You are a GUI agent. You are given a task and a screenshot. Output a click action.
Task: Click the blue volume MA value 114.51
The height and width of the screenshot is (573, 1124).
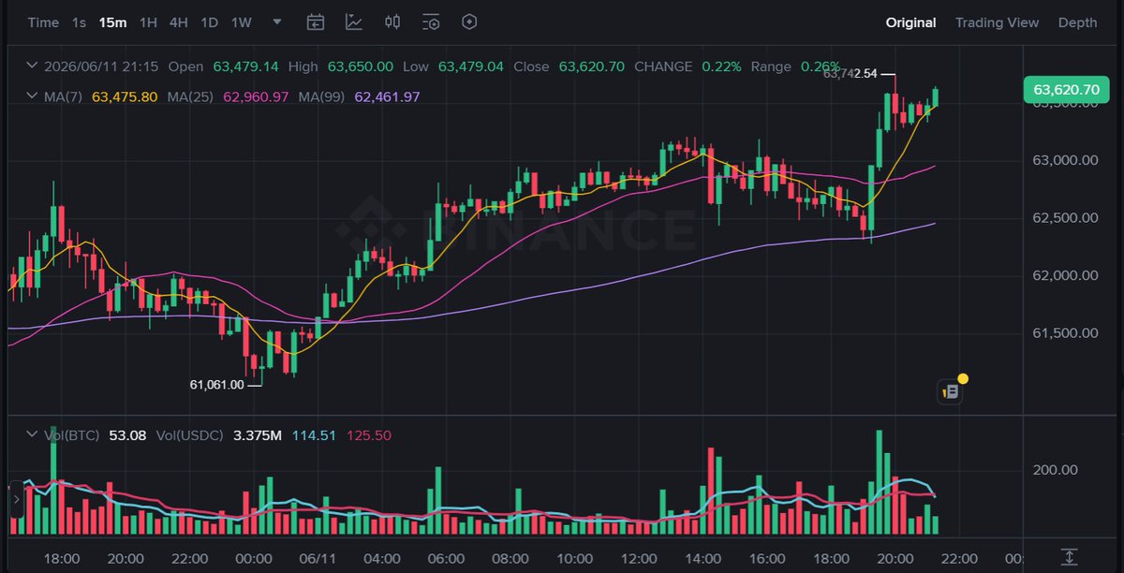tap(314, 435)
